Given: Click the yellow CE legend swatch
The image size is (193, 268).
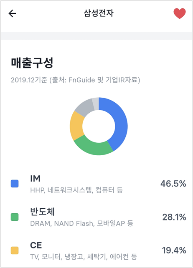Looking at the screenshot, I should tap(15, 250).
